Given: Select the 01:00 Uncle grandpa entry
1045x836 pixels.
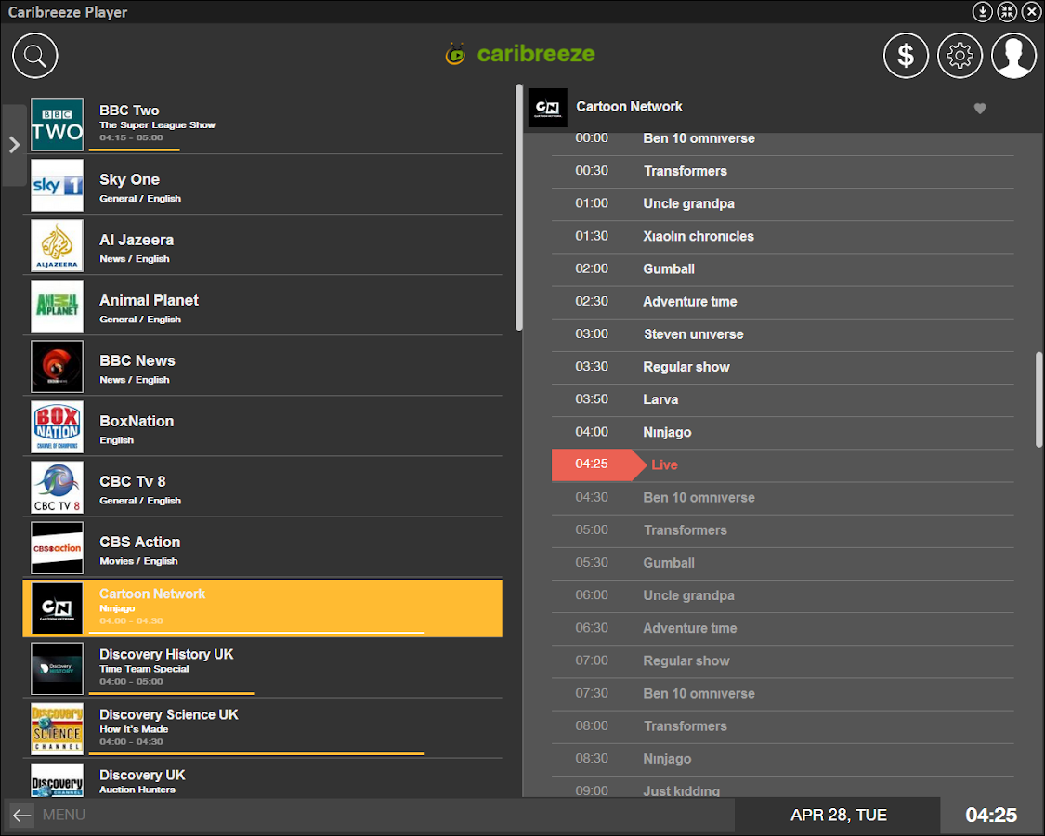Looking at the screenshot, I should (x=782, y=204).
